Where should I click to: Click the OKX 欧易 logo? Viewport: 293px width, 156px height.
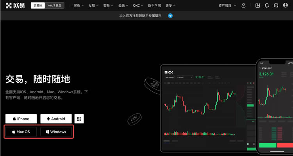(15, 5)
